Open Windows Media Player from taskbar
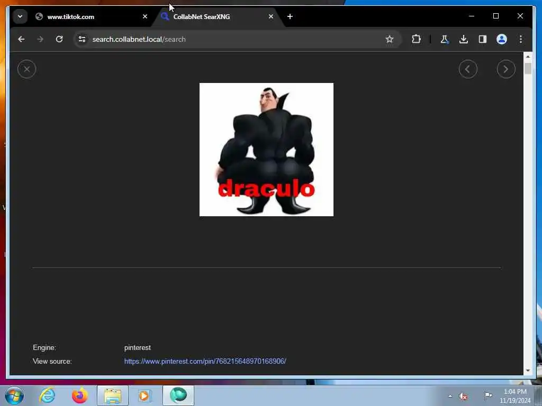The height and width of the screenshot is (406, 542). tap(145, 395)
